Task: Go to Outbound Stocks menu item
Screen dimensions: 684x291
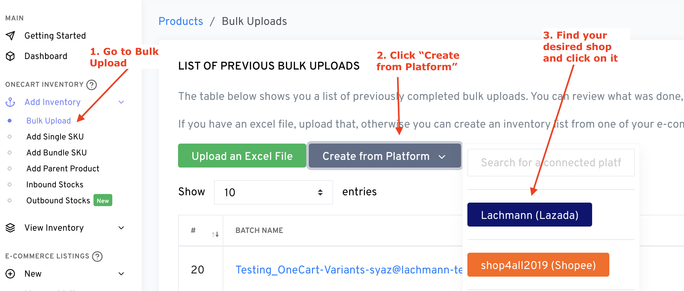Action: click(x=58, y=200)
